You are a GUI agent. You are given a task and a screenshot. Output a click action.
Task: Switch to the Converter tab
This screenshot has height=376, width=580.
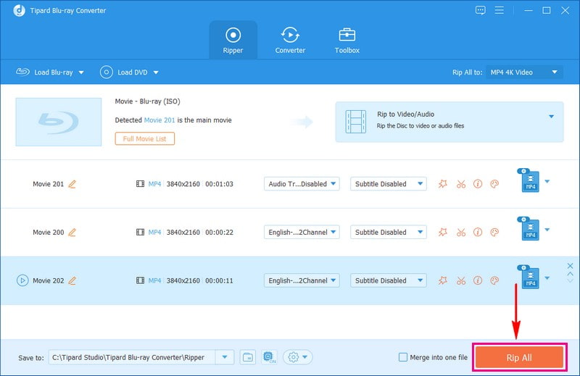(x=290, y=41)
